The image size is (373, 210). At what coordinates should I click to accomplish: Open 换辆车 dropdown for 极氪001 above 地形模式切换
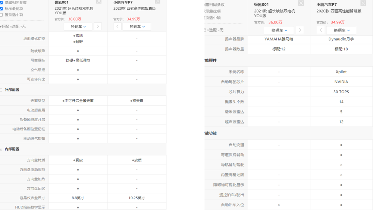[78, 26]
